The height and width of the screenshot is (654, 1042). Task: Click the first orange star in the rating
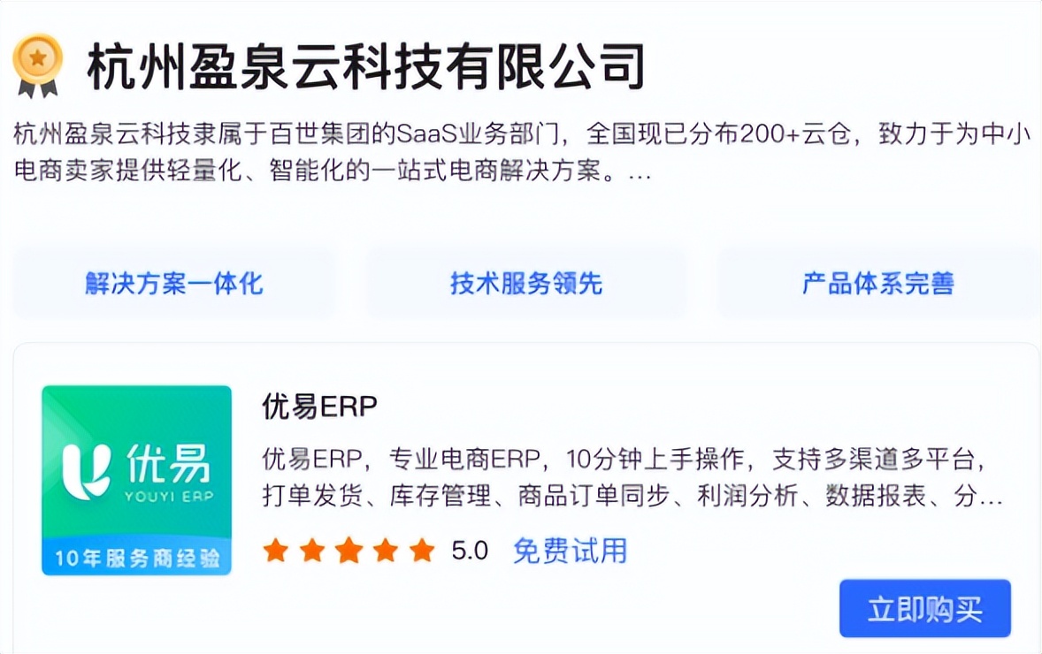tap(275, 550)
